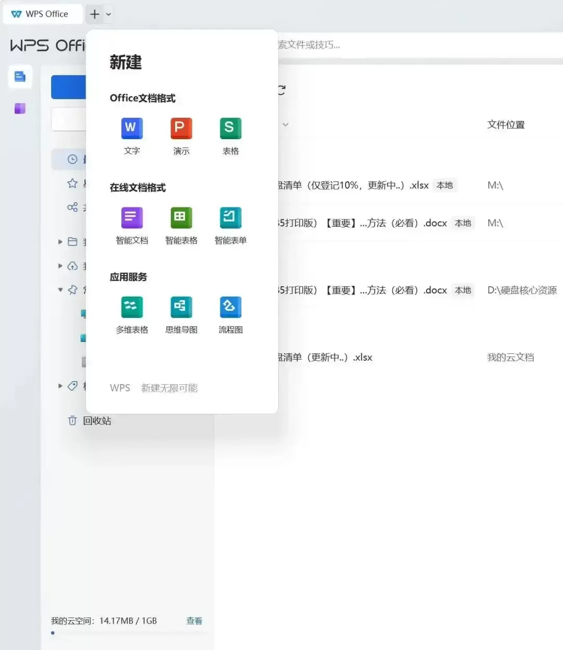The width and height of the screenshot is (563, 650).
Task: Click the 我的云空间 14.17MB / 1GB text
Action: [104, 621]
